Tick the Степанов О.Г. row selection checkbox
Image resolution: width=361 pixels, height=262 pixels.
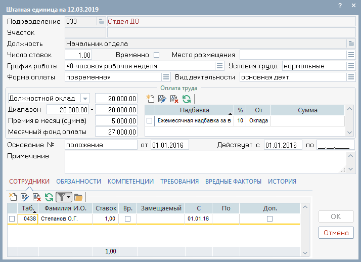pos(12,219)
